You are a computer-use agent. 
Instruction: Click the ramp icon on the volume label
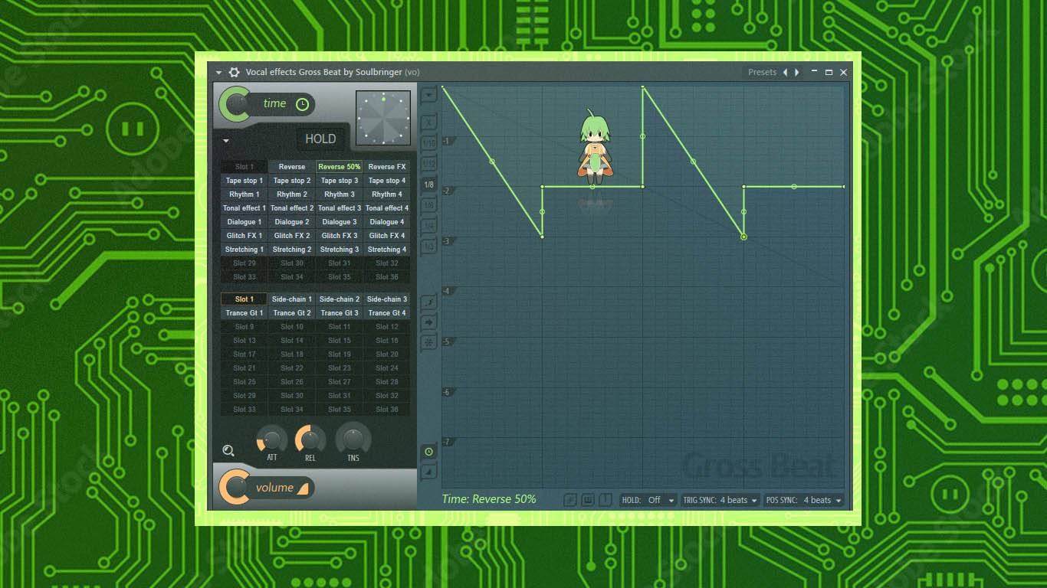tap(303, 488)
